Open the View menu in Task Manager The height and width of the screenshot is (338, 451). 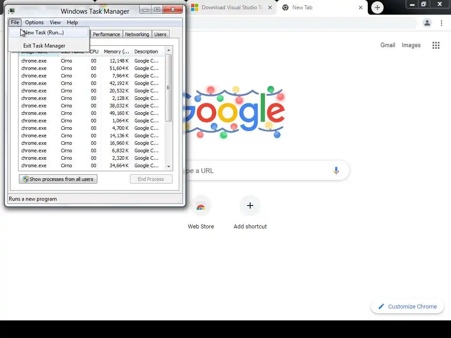55,22
